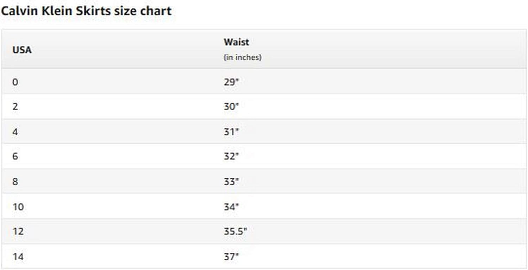Click the 37" waist value
This screenshot has height=270, width=528.
click(x=231, y=257)
